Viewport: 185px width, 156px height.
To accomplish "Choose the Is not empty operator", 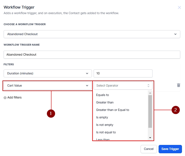I will click(x=104, y=125).
